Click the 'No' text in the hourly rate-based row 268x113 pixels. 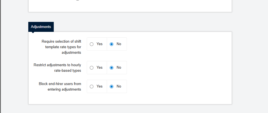(119, 68)
